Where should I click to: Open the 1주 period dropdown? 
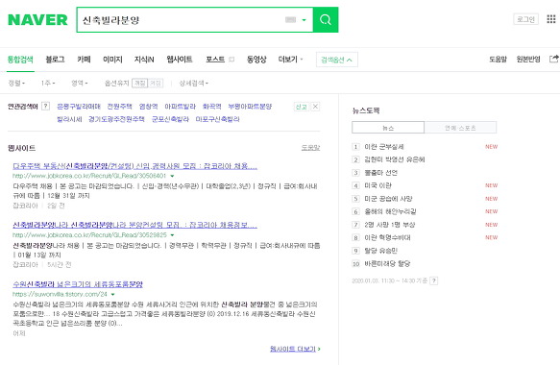tap(48, 84)
